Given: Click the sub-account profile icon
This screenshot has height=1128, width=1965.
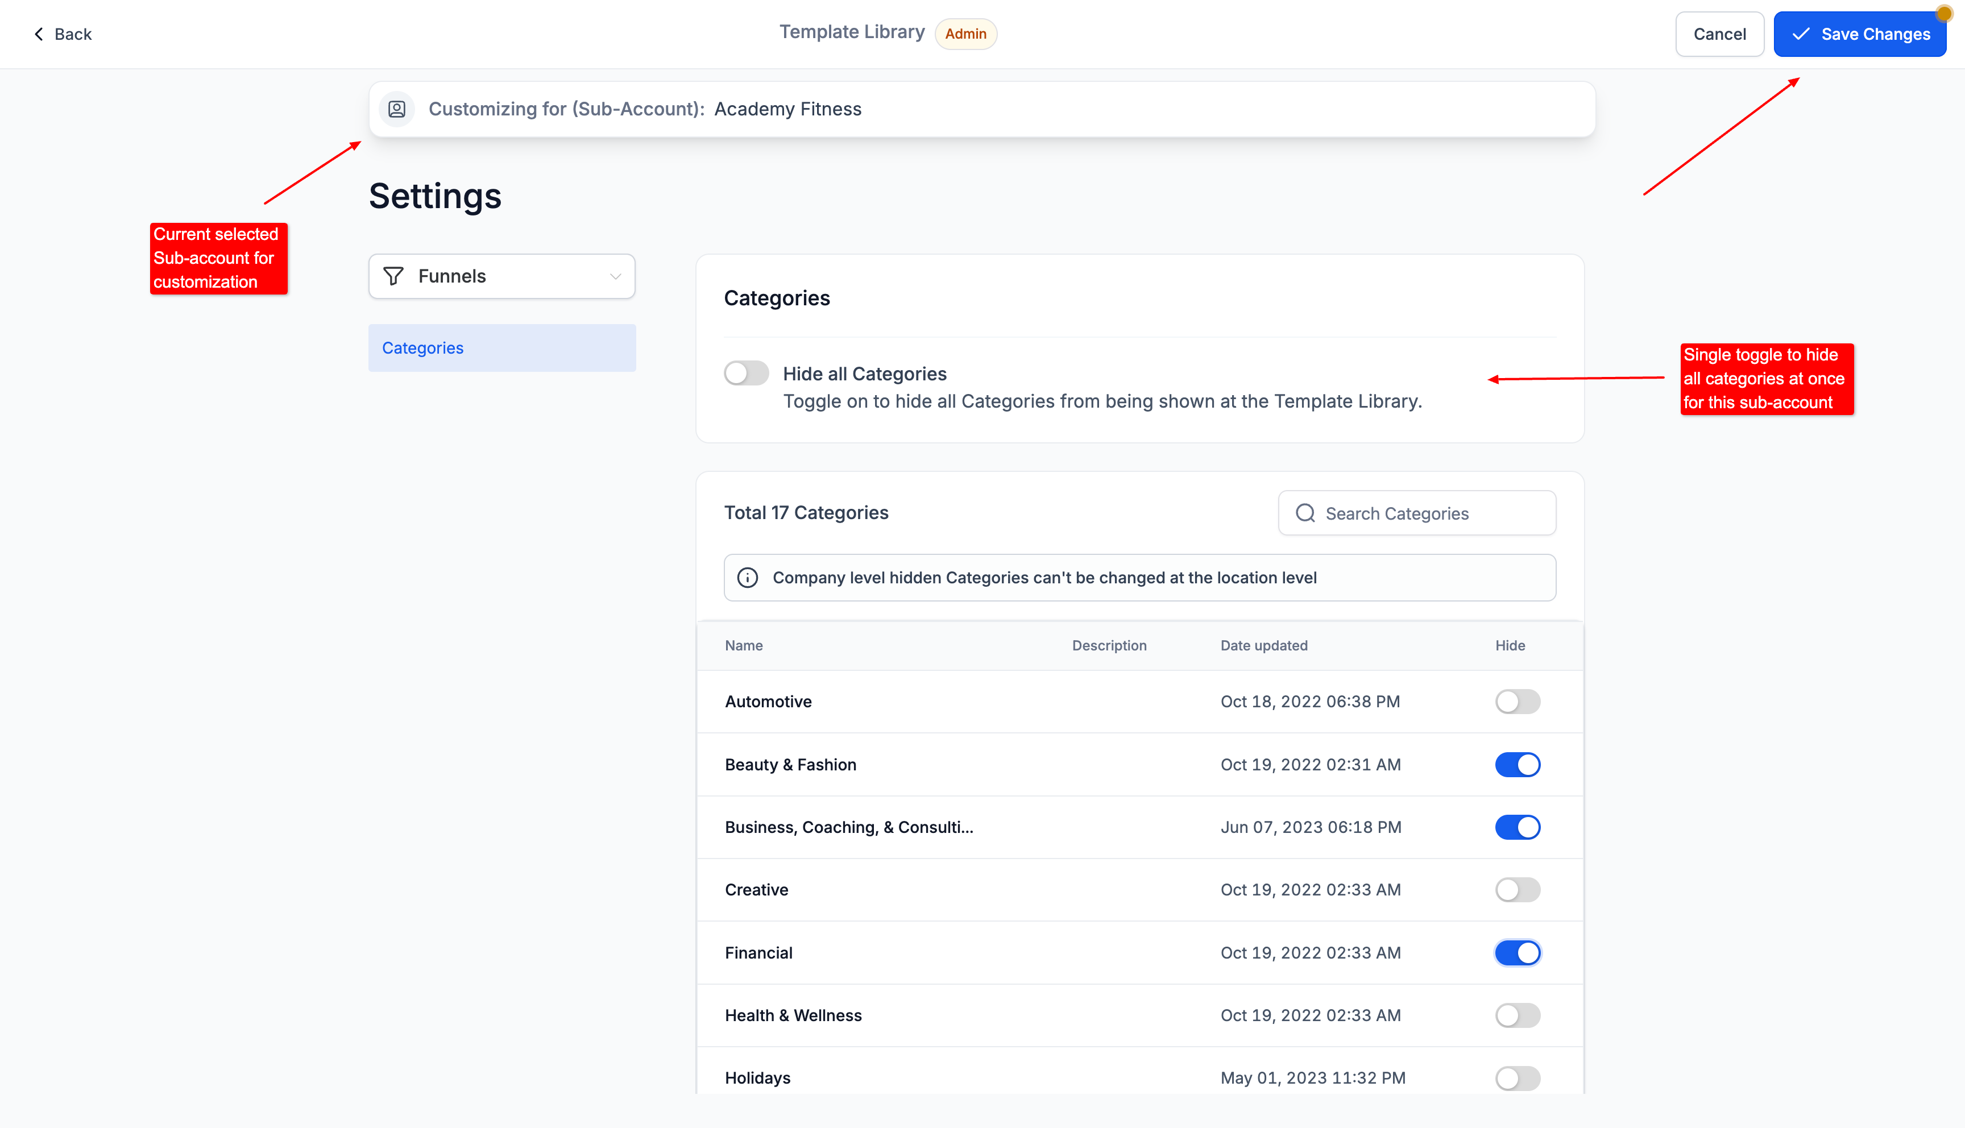Looking at the screenshot, I should pos(396,109).
